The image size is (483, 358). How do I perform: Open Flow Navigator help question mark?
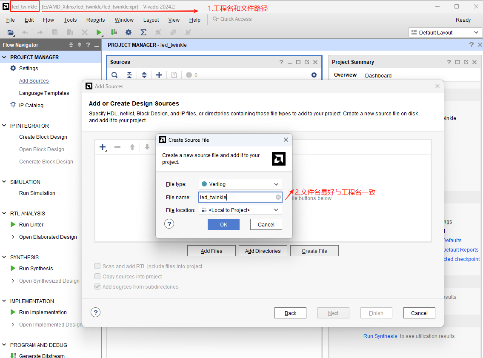[x=88, y=45]
